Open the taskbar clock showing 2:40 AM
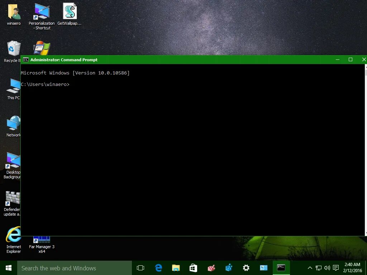The image size is (367, 275). 353,267
